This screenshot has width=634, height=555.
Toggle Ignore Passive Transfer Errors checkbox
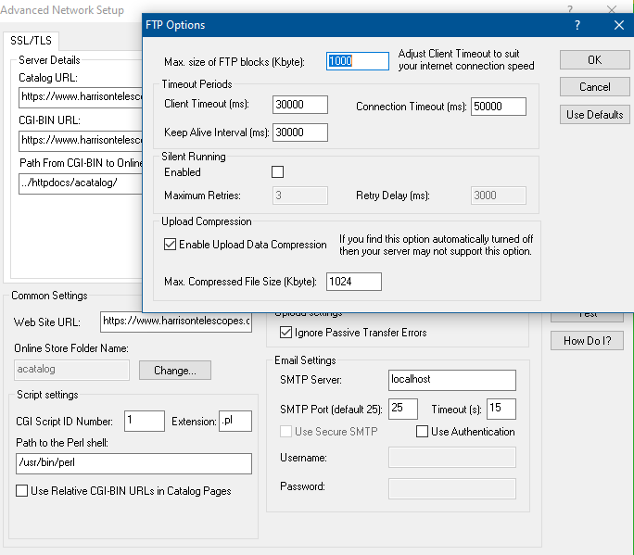[286, 333]
